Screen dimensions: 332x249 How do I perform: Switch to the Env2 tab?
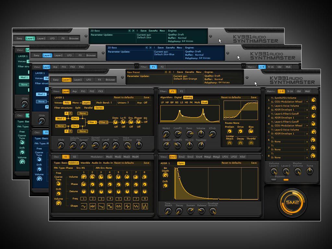(182, 157)
